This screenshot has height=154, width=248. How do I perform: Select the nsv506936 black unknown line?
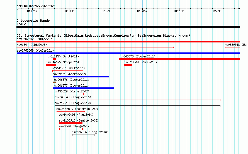click(x=83, y=135)
